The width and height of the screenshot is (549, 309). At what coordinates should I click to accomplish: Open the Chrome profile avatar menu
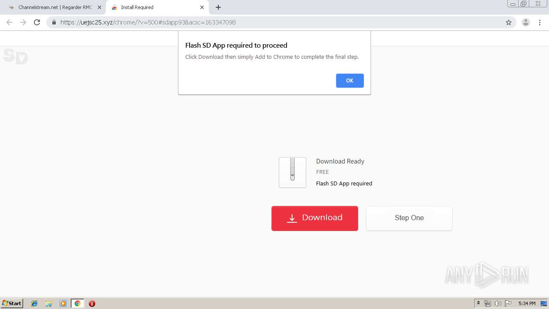526,22
